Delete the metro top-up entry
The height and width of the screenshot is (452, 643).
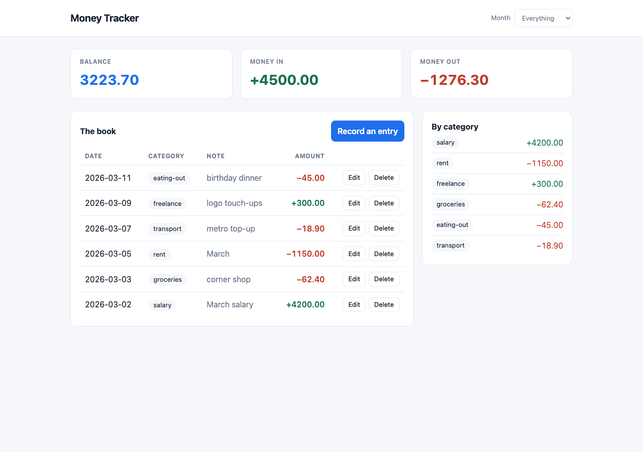tap(384, 229)
